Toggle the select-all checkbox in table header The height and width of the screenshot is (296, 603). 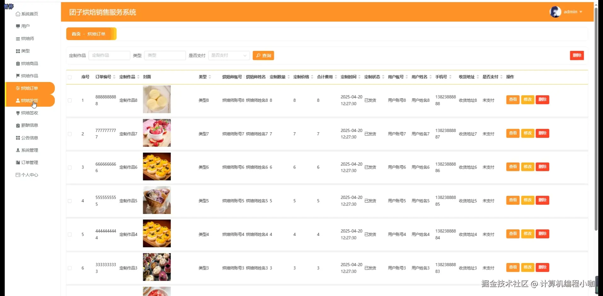pos(70,77)
